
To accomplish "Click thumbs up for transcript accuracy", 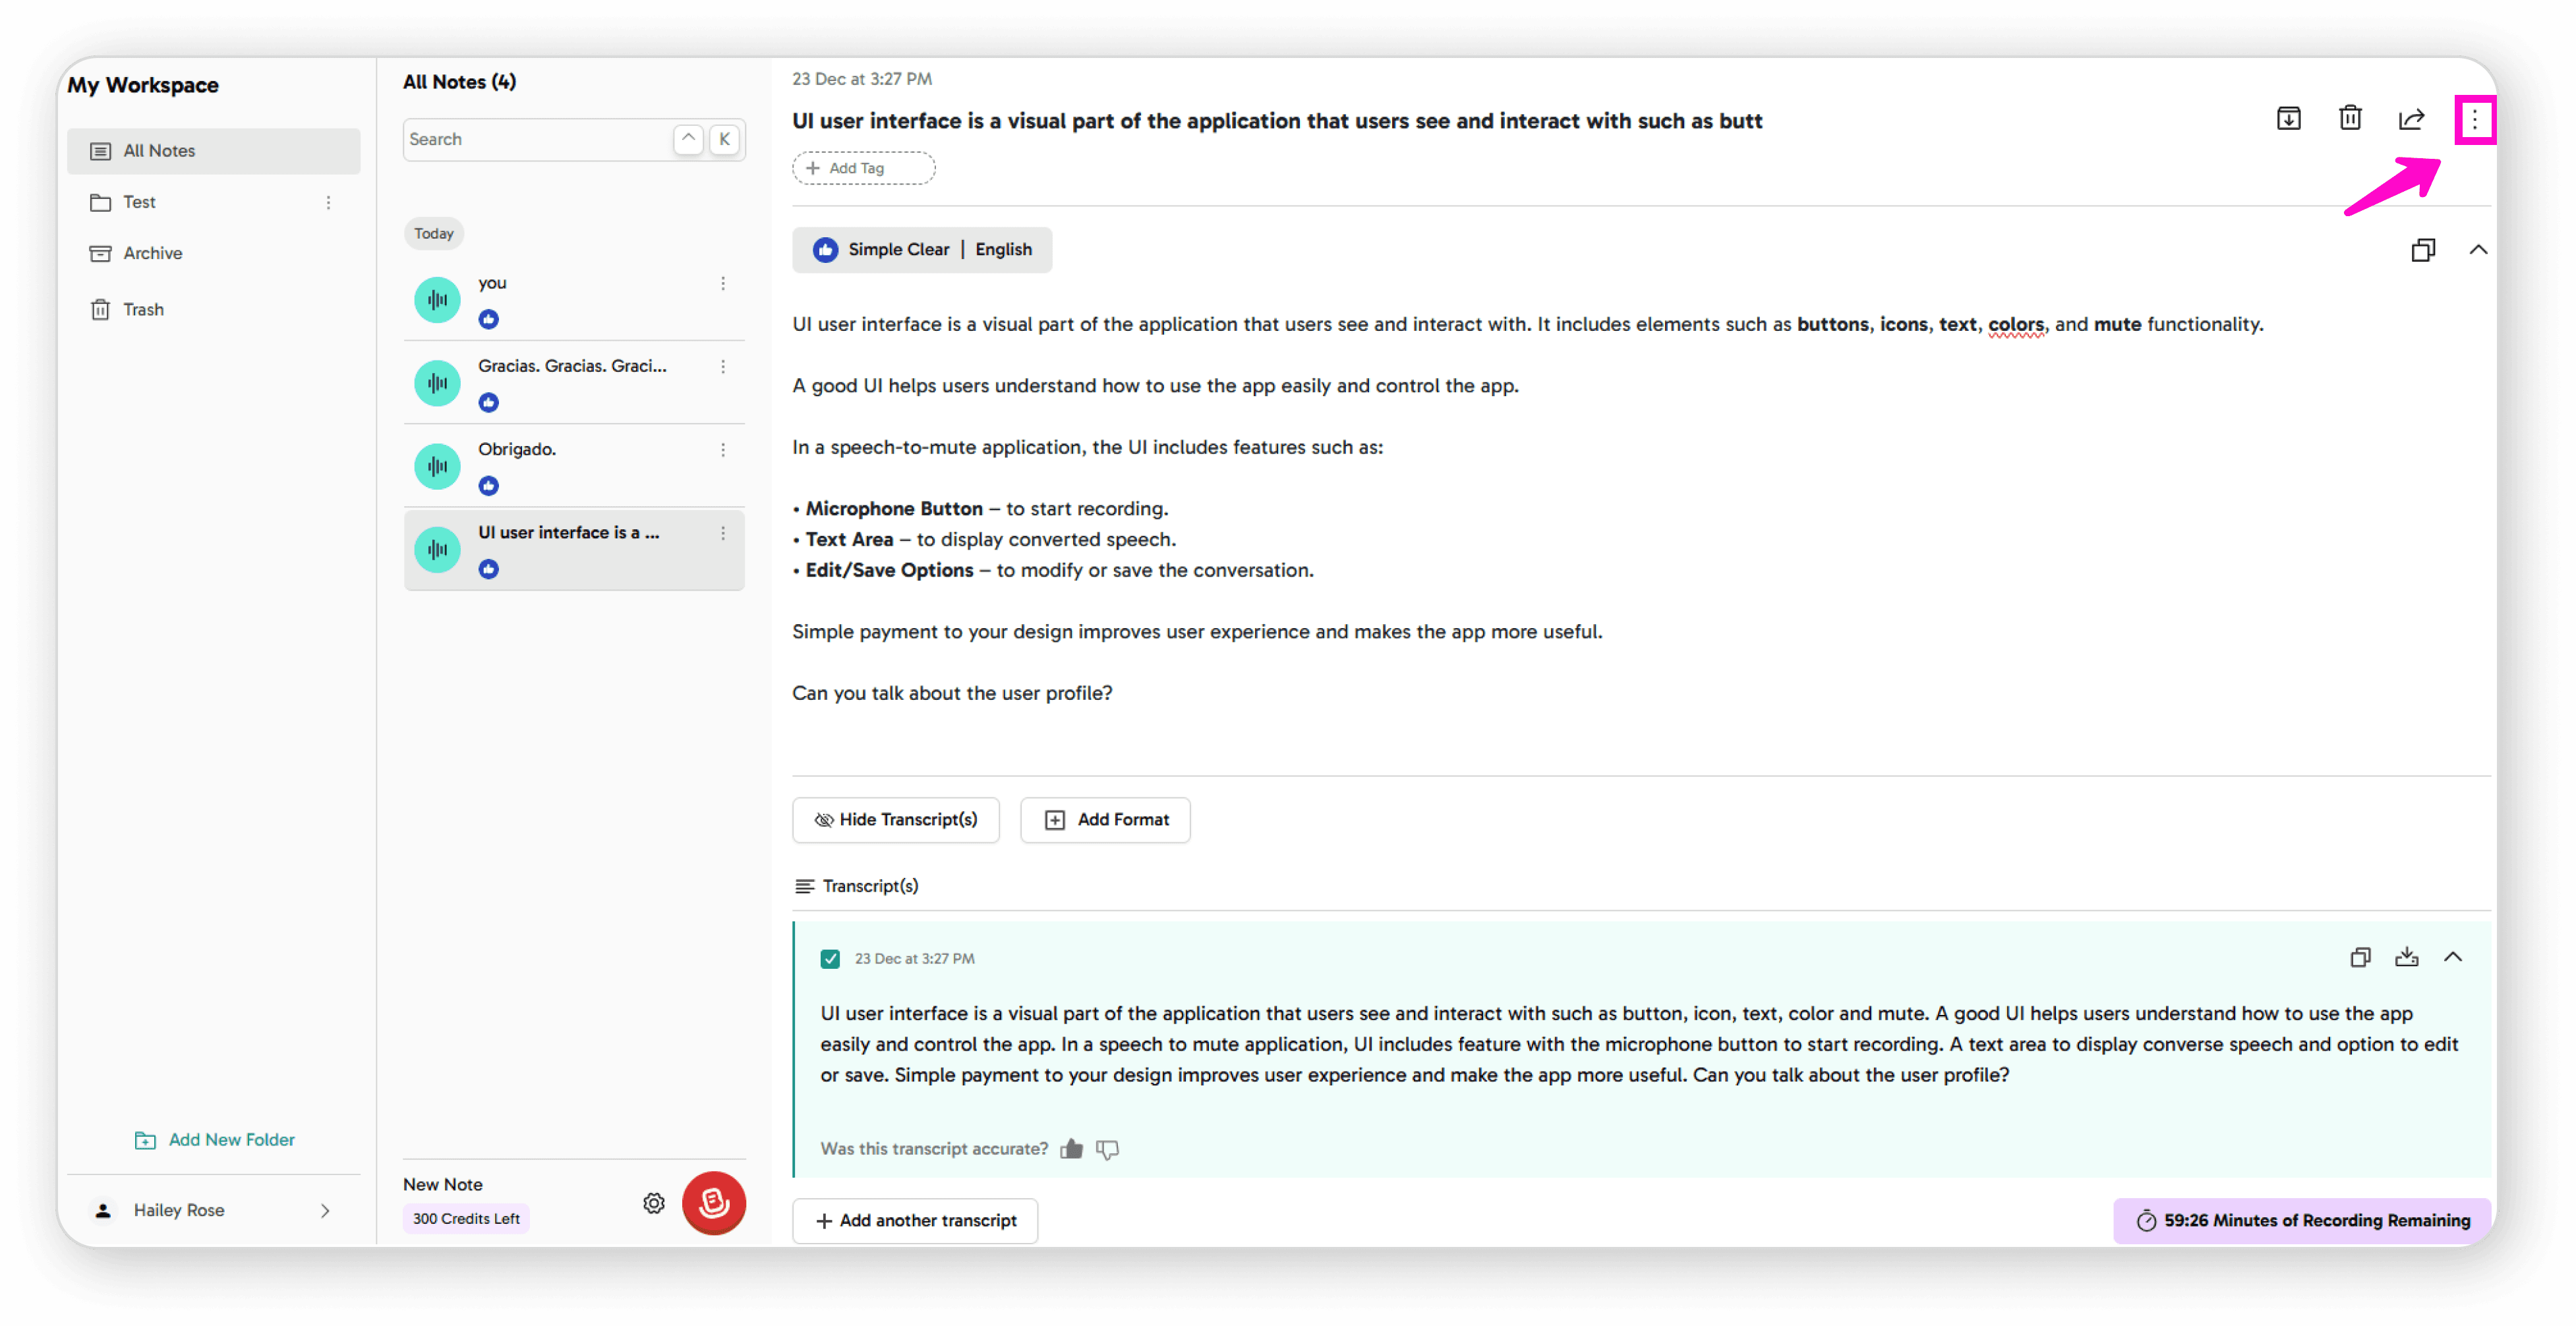I will pos(1071,1149).
